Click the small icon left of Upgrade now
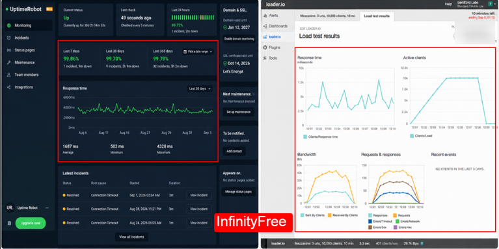Screen dimensions: 499x249 coord(9,223)
